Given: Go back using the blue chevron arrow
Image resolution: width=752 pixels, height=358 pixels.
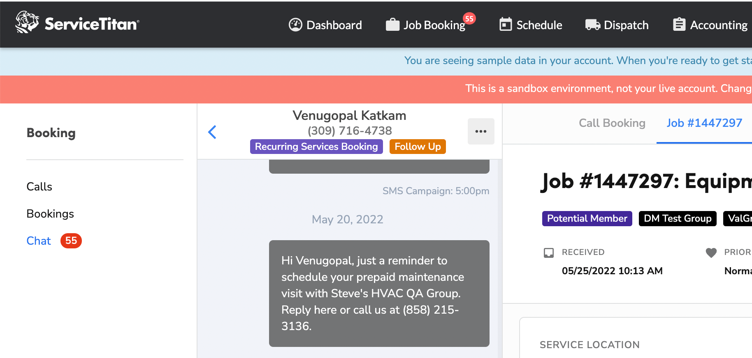Looking at the screenshot, I should click(x=212, y=132).
